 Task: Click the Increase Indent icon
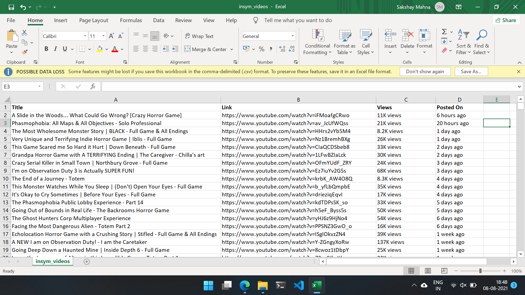coord(175,49)
